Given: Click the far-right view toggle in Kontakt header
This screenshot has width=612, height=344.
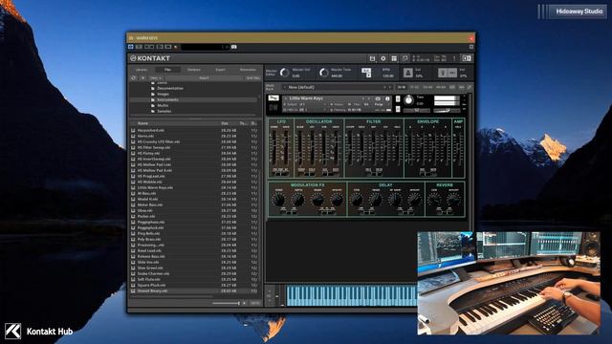Looking at the screenshot, I should click(x=467, y=58).
